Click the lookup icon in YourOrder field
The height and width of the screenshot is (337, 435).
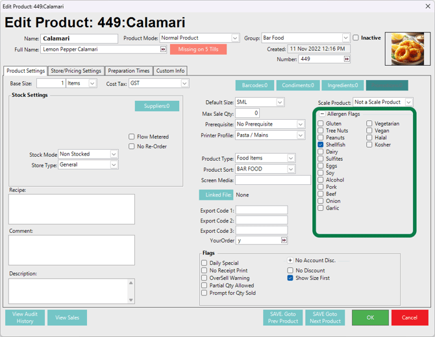pyautogui.click(x=284, y=241)
